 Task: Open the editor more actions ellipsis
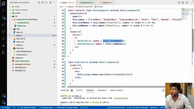191,2
